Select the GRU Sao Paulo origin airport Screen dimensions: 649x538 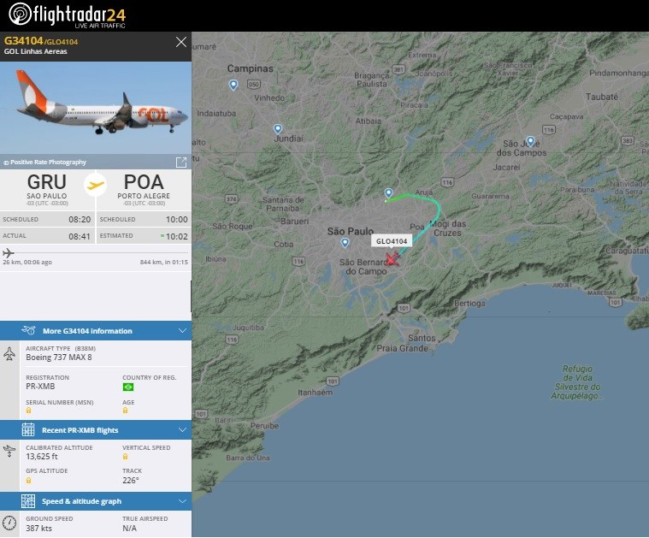click(x=47, y=189)
